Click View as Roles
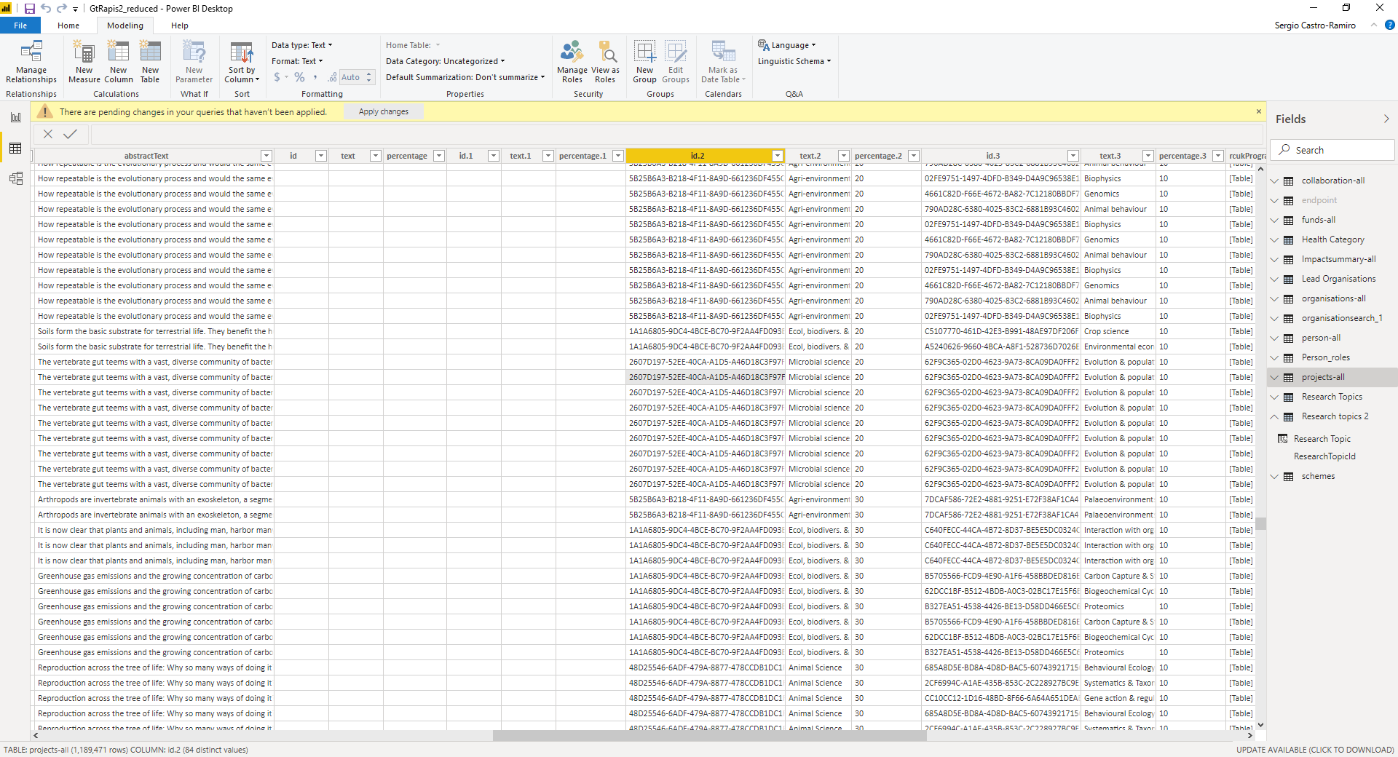Image resolution: width=1398 pixels, height=757 pixels. click(x=606, y=62)
